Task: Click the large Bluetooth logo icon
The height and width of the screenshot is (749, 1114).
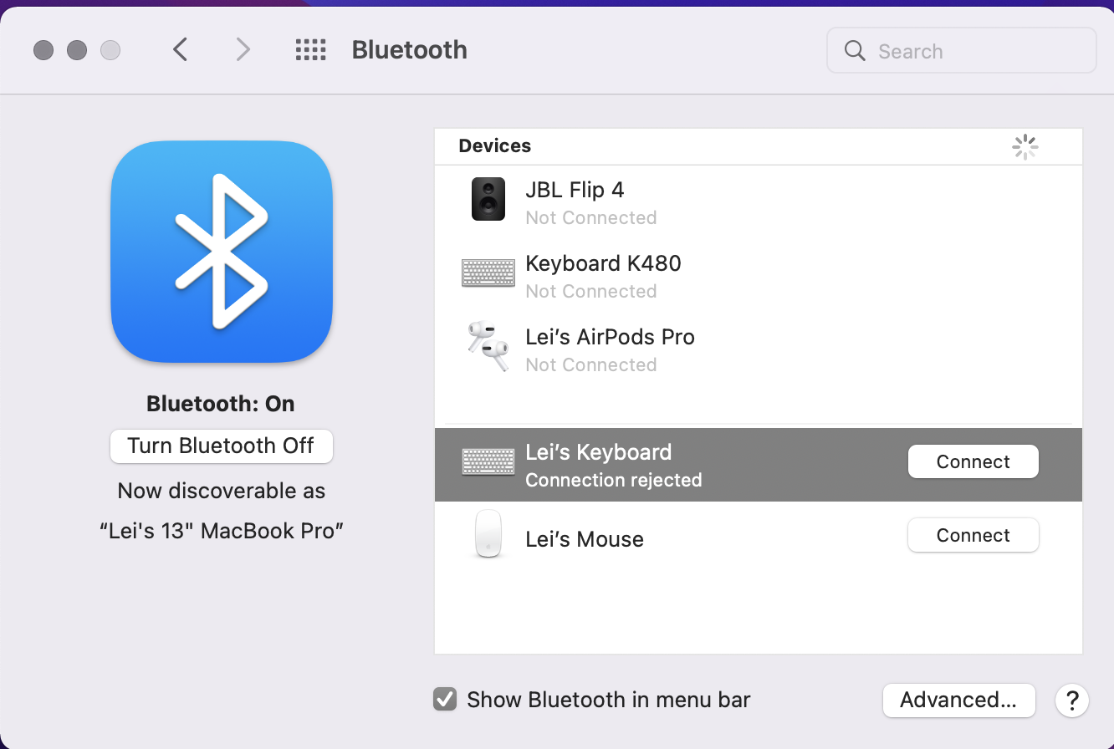Action: (222, 251)
